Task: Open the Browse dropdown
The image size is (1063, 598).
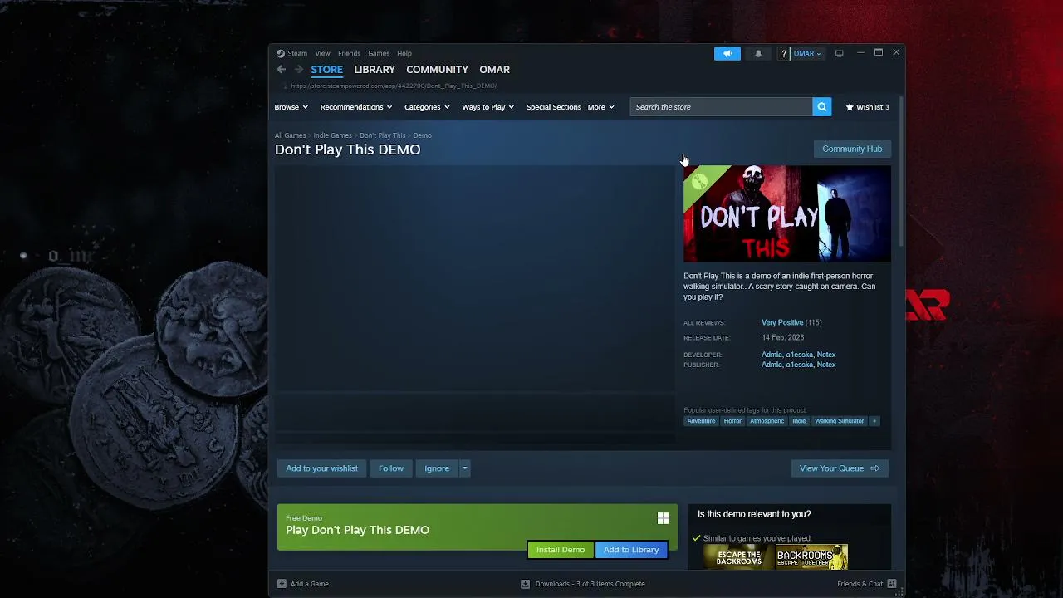Action: 291,107
